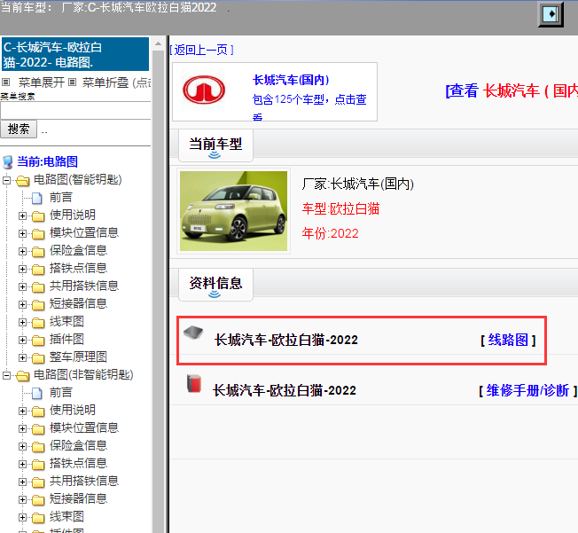Click folder icon of first 使用说明
Viewport: 578px width, 533px height.
click(x=38, y=216)
